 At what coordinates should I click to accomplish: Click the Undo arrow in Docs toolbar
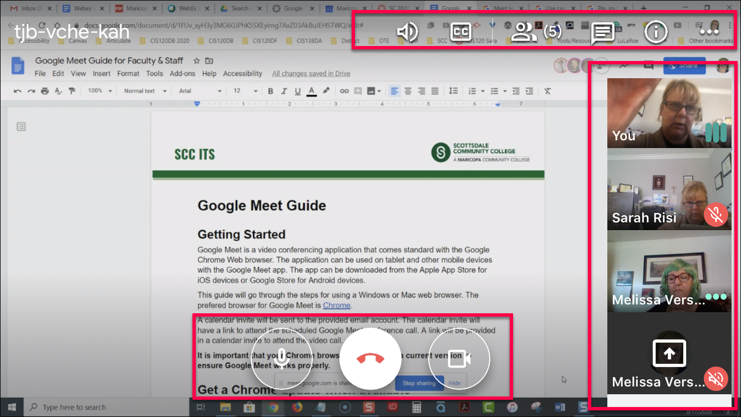tap(18, 91)
